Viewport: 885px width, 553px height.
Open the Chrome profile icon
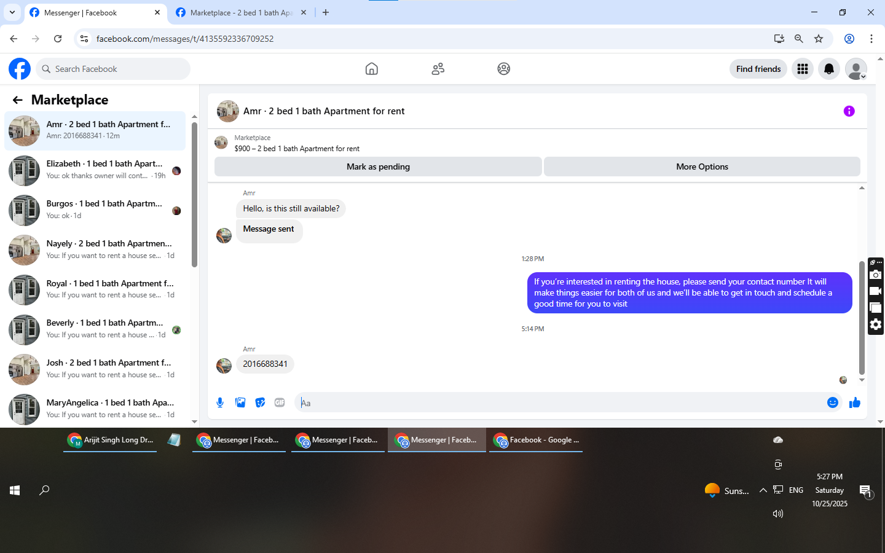click(849, 39)
